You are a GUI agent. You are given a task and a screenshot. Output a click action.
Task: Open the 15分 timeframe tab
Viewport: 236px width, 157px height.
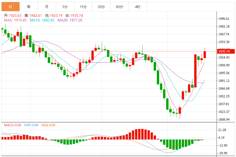[x=83, y=7]
